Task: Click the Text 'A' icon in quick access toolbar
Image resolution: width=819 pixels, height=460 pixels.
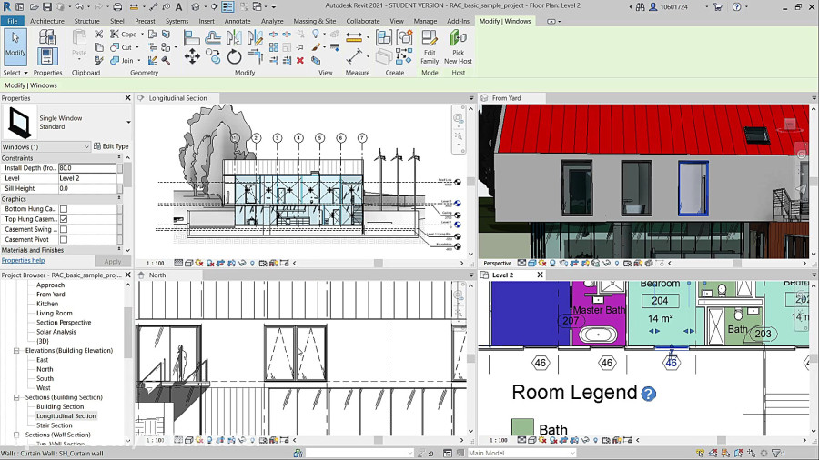Action: pyautogui.click(x=178, y=6)
